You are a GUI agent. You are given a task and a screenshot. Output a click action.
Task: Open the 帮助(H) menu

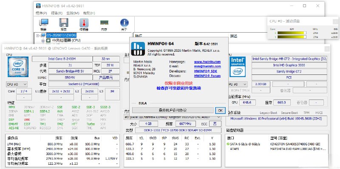pos(89,13)
